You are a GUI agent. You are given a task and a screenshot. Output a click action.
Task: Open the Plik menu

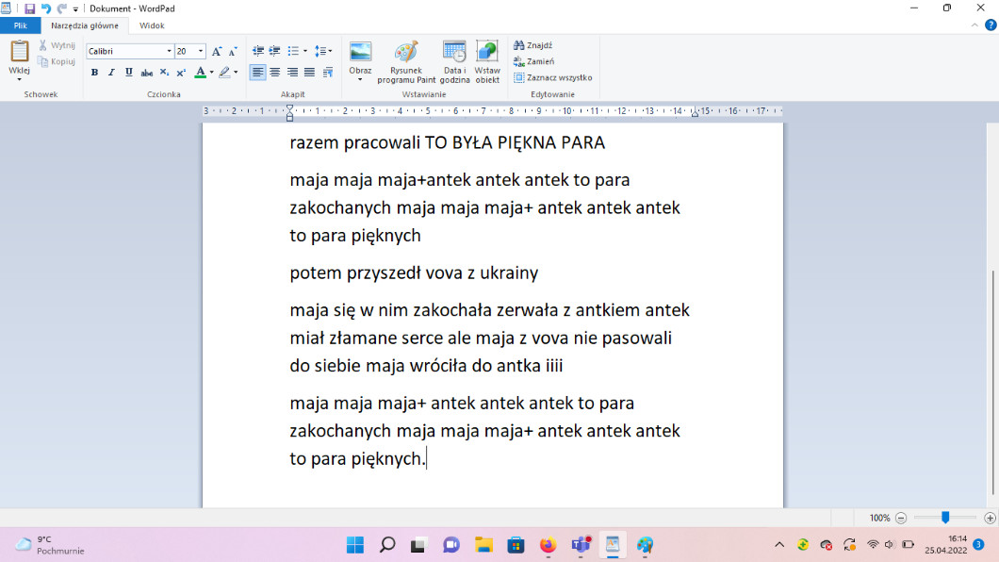point(20,26)
